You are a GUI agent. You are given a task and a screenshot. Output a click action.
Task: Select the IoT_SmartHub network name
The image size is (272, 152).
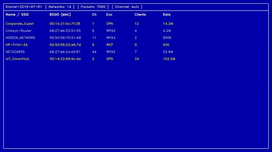coord(17,59)
